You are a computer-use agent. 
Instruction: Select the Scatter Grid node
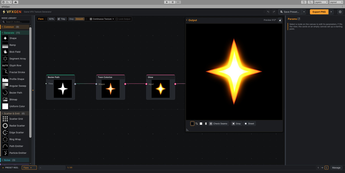click(x=16, y=119)
